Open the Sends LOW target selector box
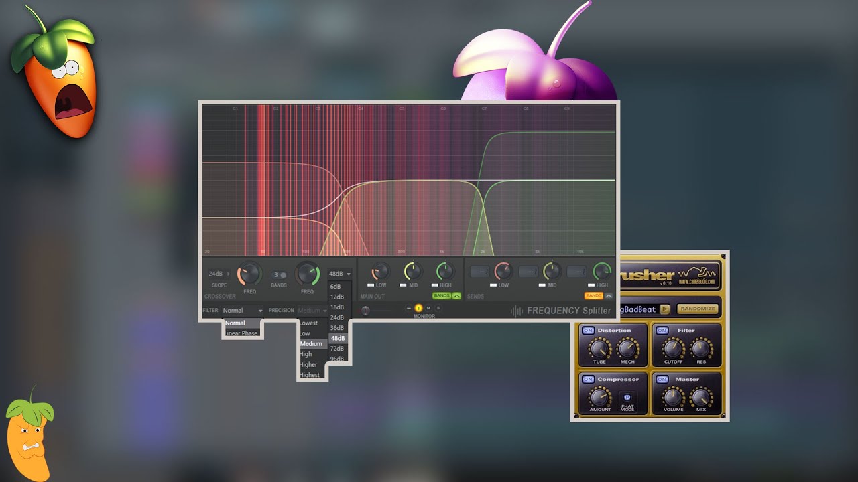The height and width of the screenshot is (482, 858). (479, 272)
